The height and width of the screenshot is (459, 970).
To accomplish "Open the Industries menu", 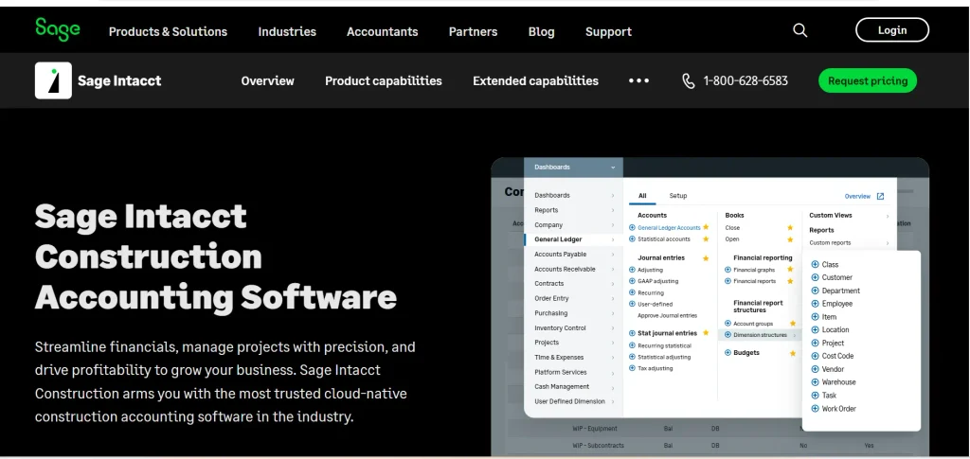I will [287, 31].
